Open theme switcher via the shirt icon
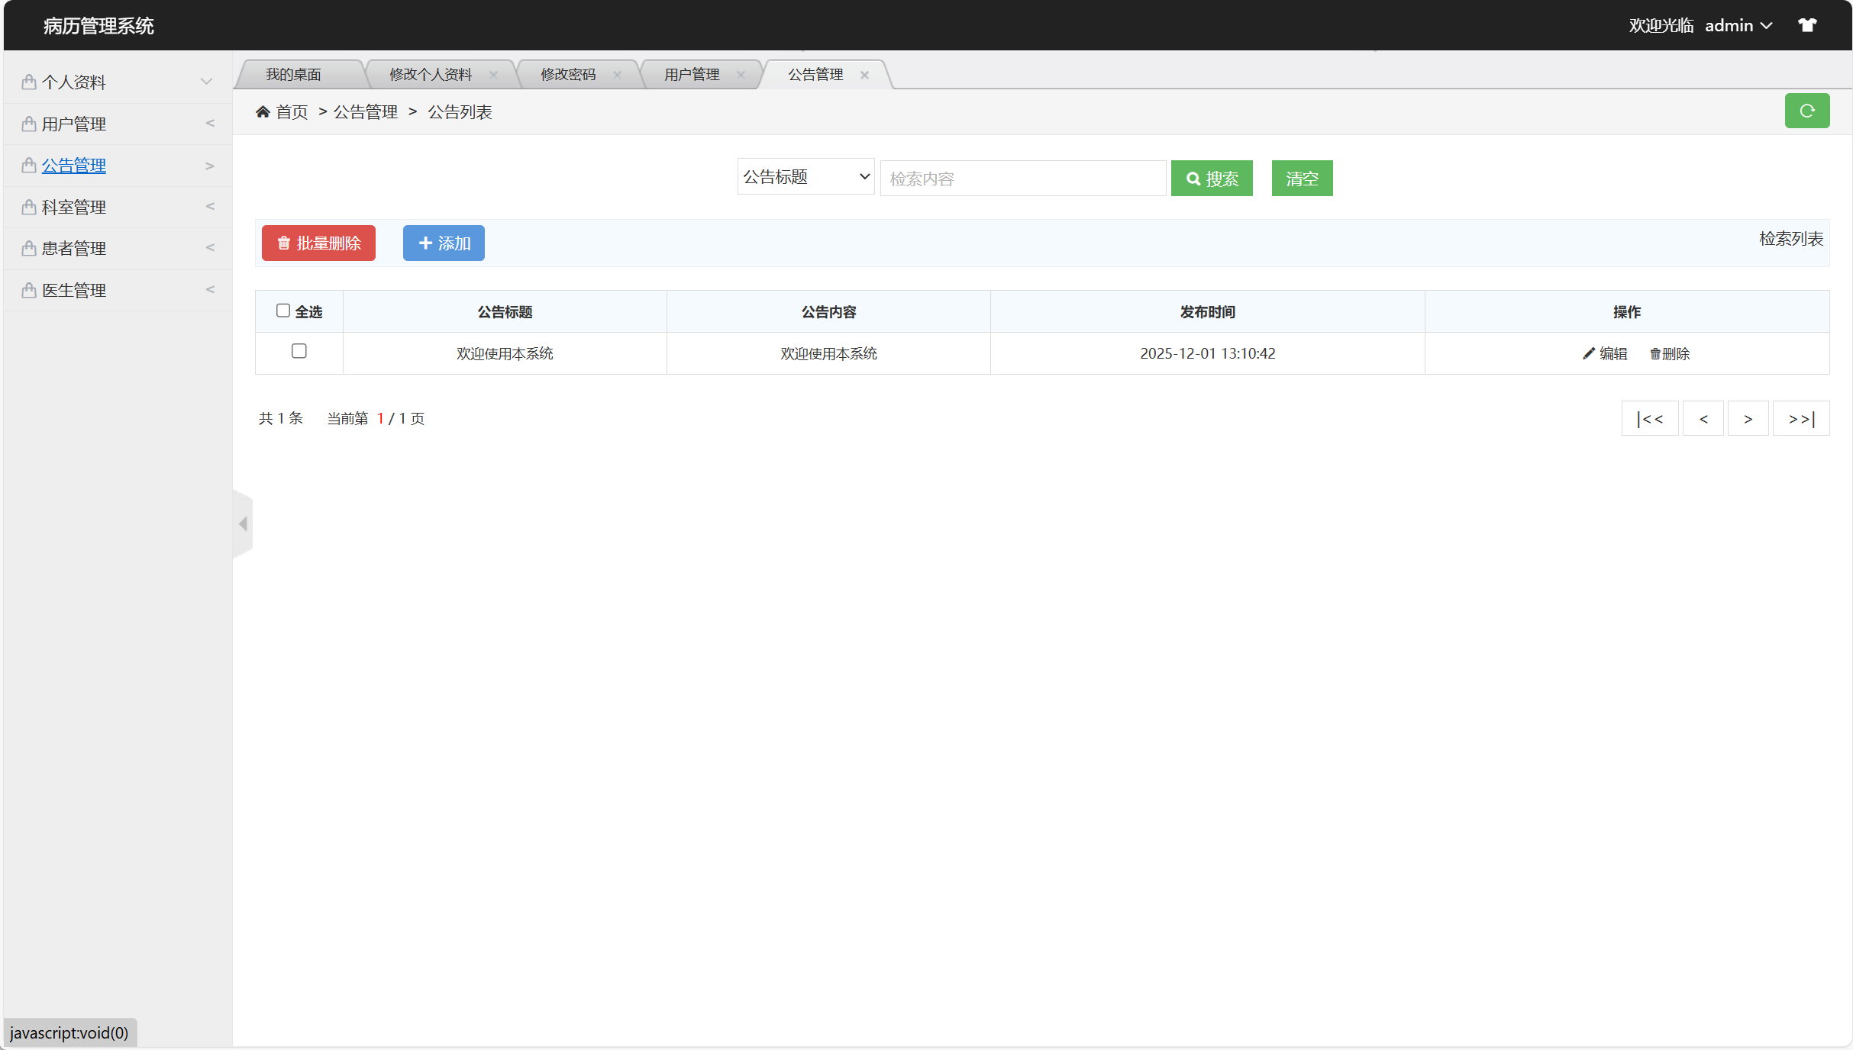 tap(1806, 24)
